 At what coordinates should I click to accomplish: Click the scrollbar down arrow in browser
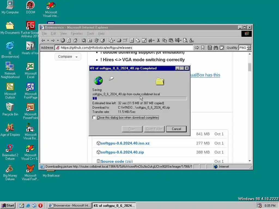(250, 161)
